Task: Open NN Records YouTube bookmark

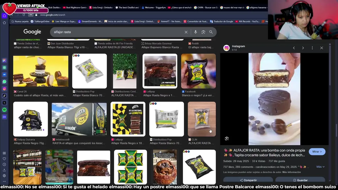Action: pyautogui.click(x=247, y=21)
